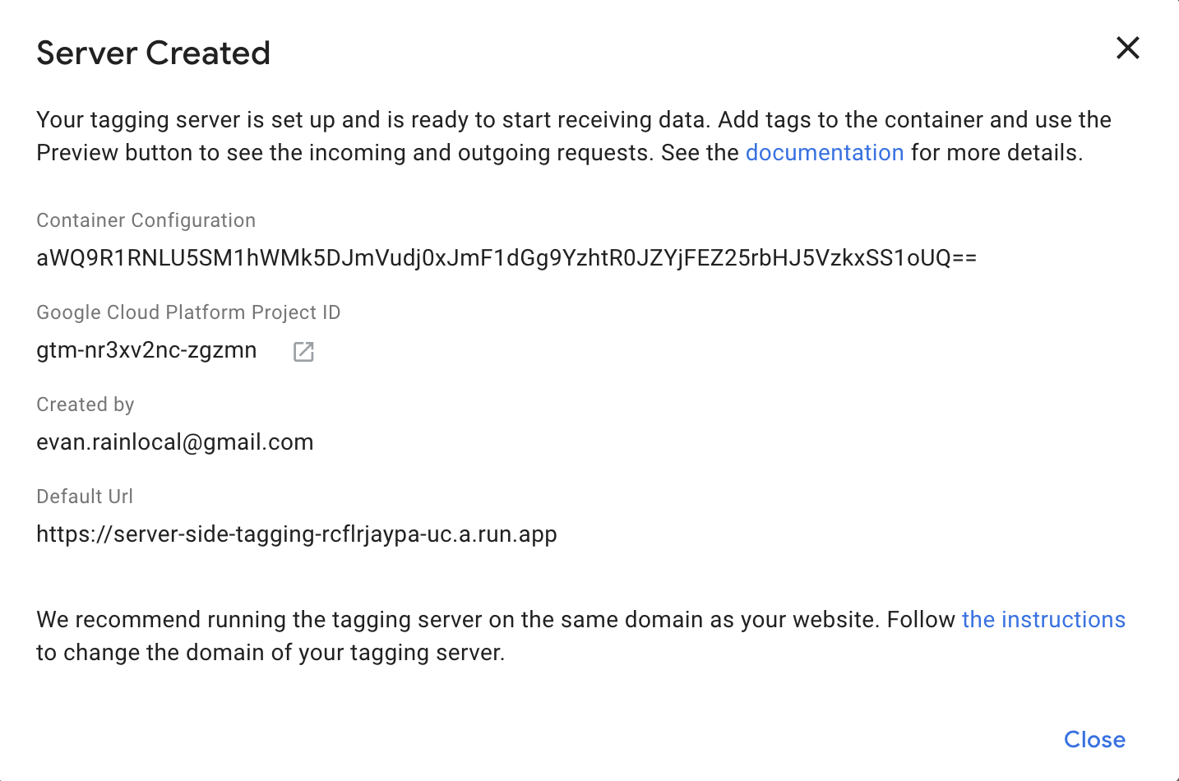Click the Google Cloud Platform Project ID label
This screenshot has height=781, width=1179.
pyautogui.click(x=187, y=312)
